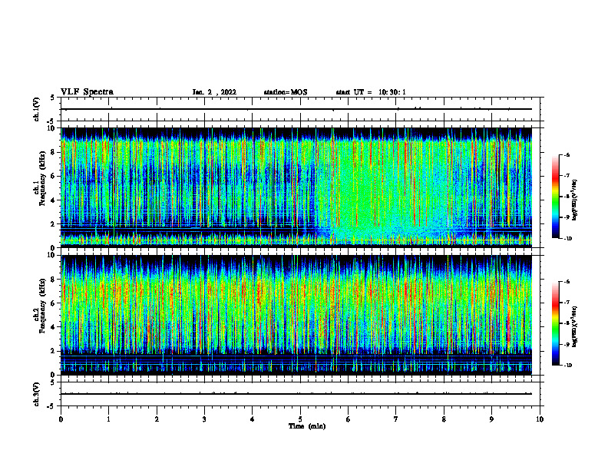The width and height of the screenshot is (608, 470).
Task: Select the date text "Jan. 2 , 2022"
Action: (214, 92)
